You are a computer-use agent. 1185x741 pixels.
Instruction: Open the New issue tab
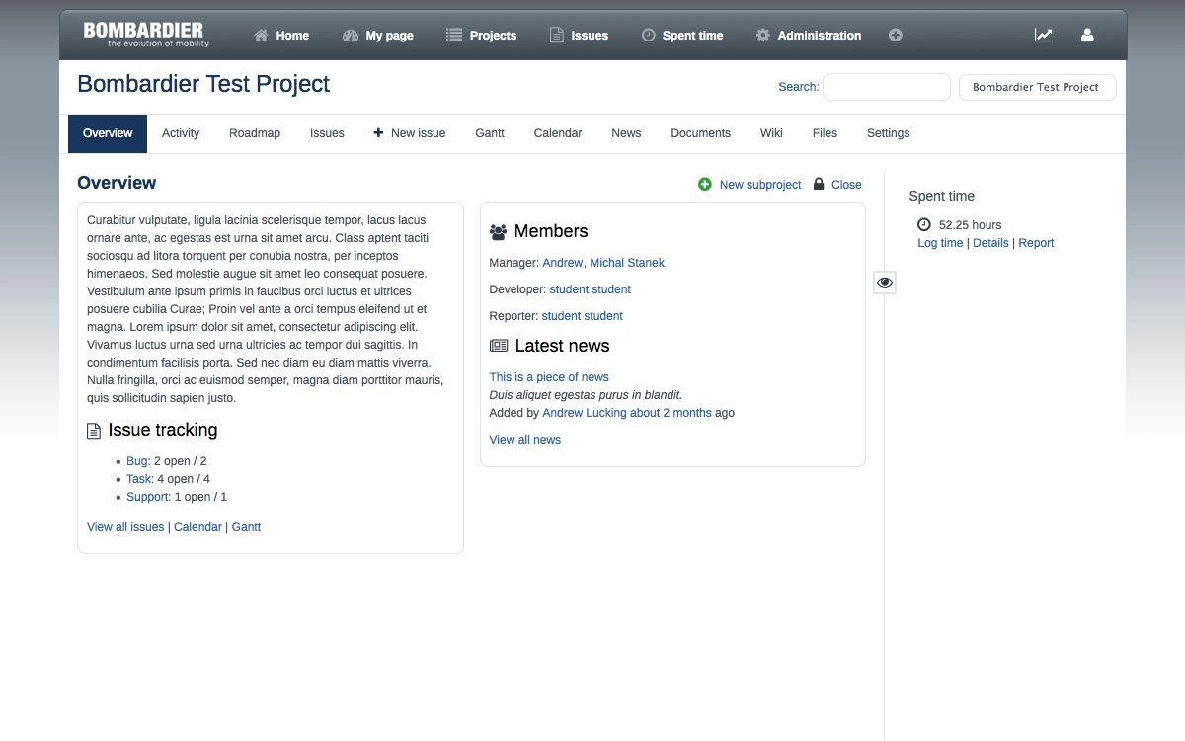(x=410, y=133)
